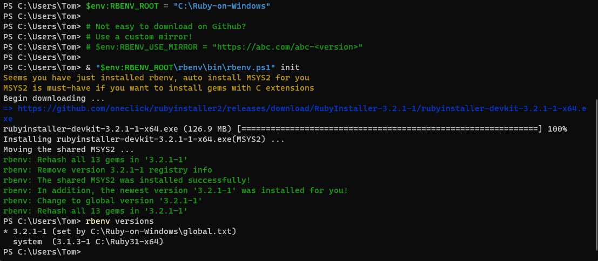Click the rbenv.ps1 script path string
This screenshot has width=598, height=261.
coord(185,67)
